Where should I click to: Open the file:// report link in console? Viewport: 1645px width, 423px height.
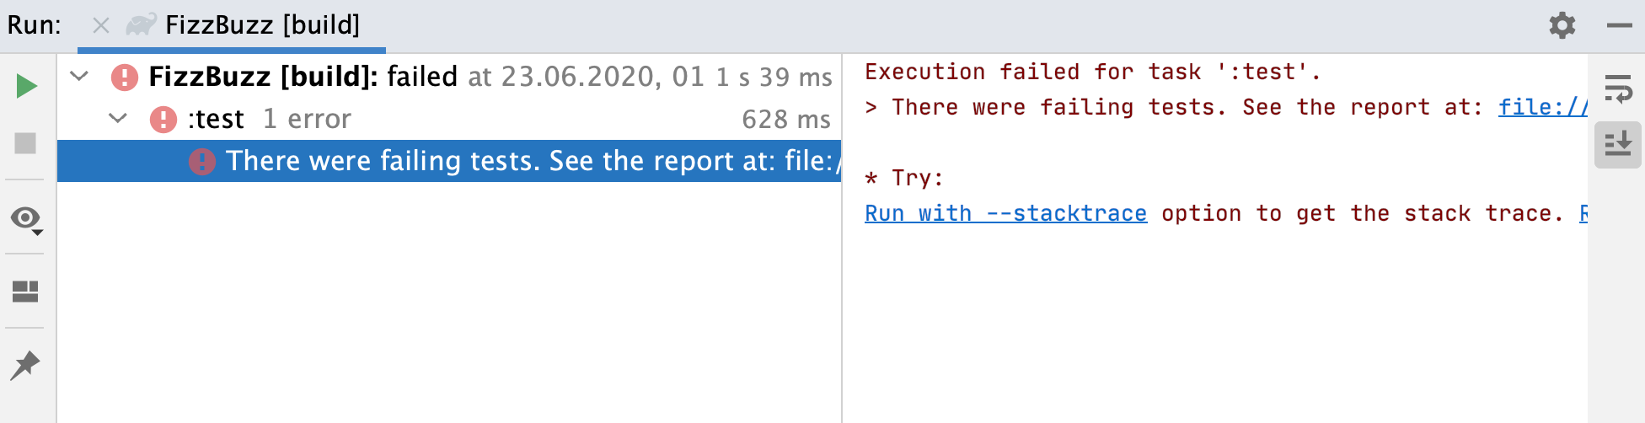pyautogui.click(x=1543, y=107)
